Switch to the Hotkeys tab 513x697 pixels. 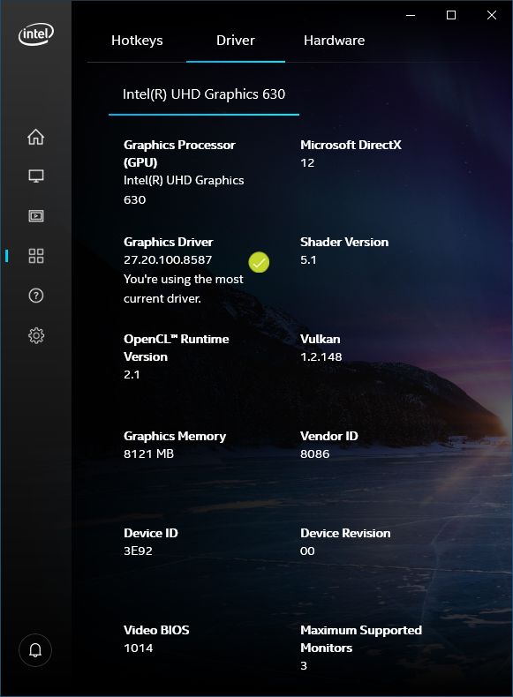pyautogui.click(x=137, y=41)
